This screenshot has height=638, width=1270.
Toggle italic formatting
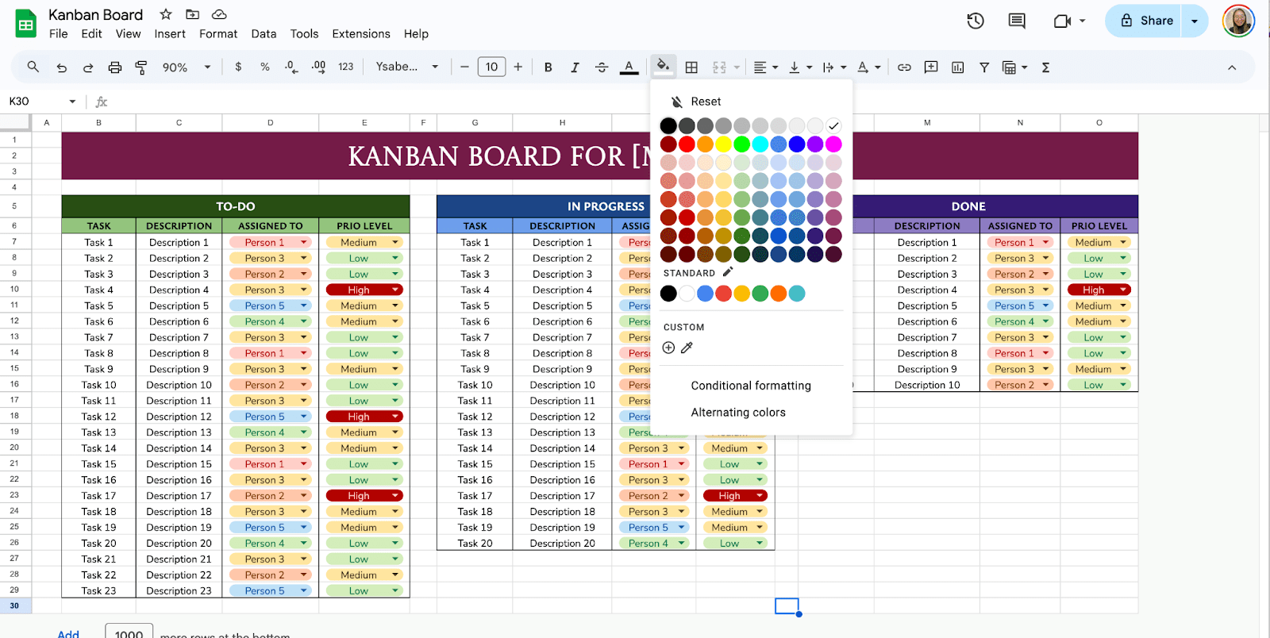575,67
